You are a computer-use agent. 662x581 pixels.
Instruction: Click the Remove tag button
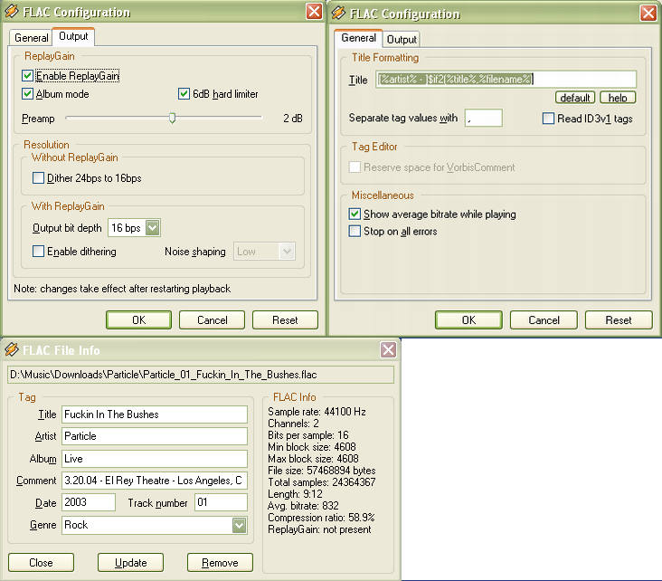pyautogui.click(x=220, y=562)
